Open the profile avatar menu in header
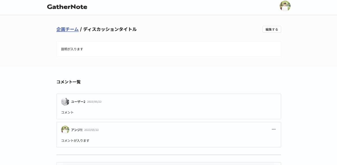Screen dimensions: 337x165 [x=285, y=6]
